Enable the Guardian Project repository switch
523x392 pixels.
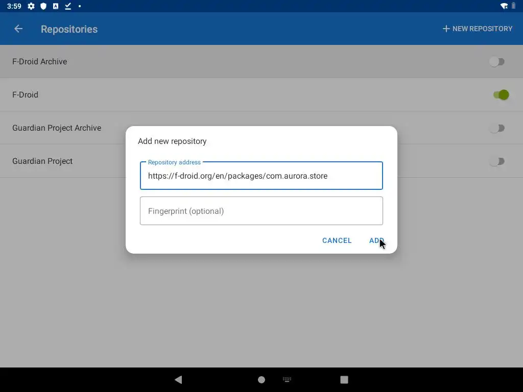pos(497,161)
